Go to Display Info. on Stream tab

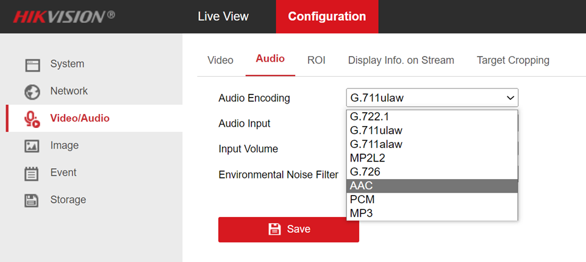point(401,60)
